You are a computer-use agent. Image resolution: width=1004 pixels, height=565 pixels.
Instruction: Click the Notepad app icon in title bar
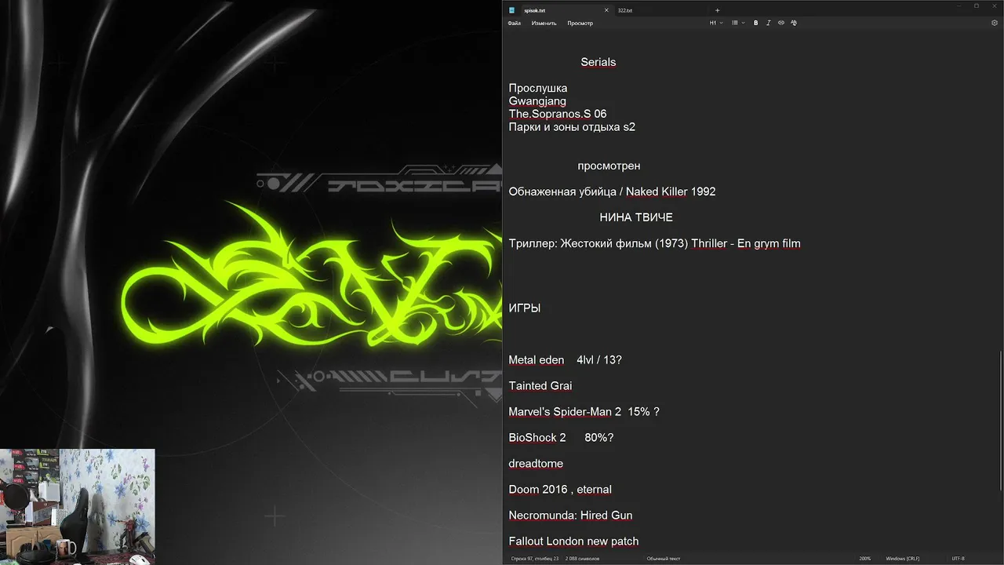point(511,10)
